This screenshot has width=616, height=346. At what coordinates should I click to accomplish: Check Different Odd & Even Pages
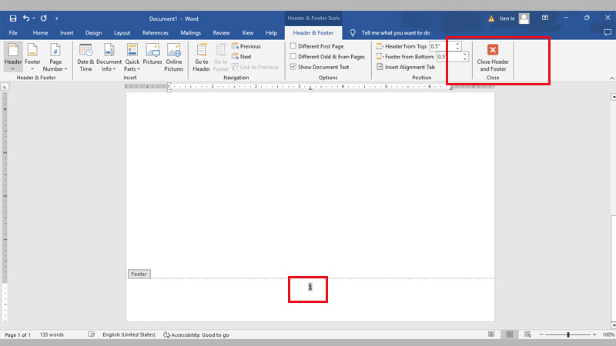[x=293, y=57]
